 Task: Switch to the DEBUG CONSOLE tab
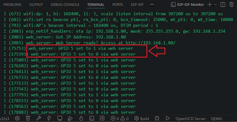click(x=65, y=5)
